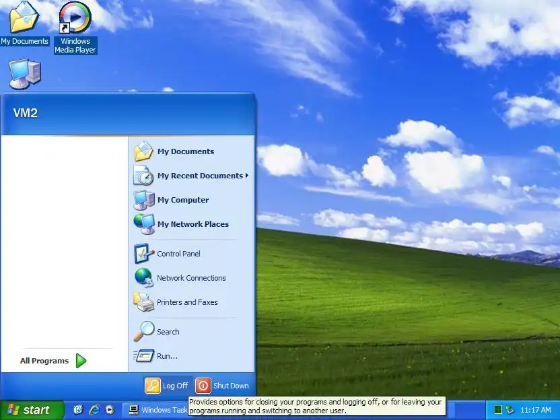
Task: Click the My Documents folder icon in menu
Action: (143, 151)
